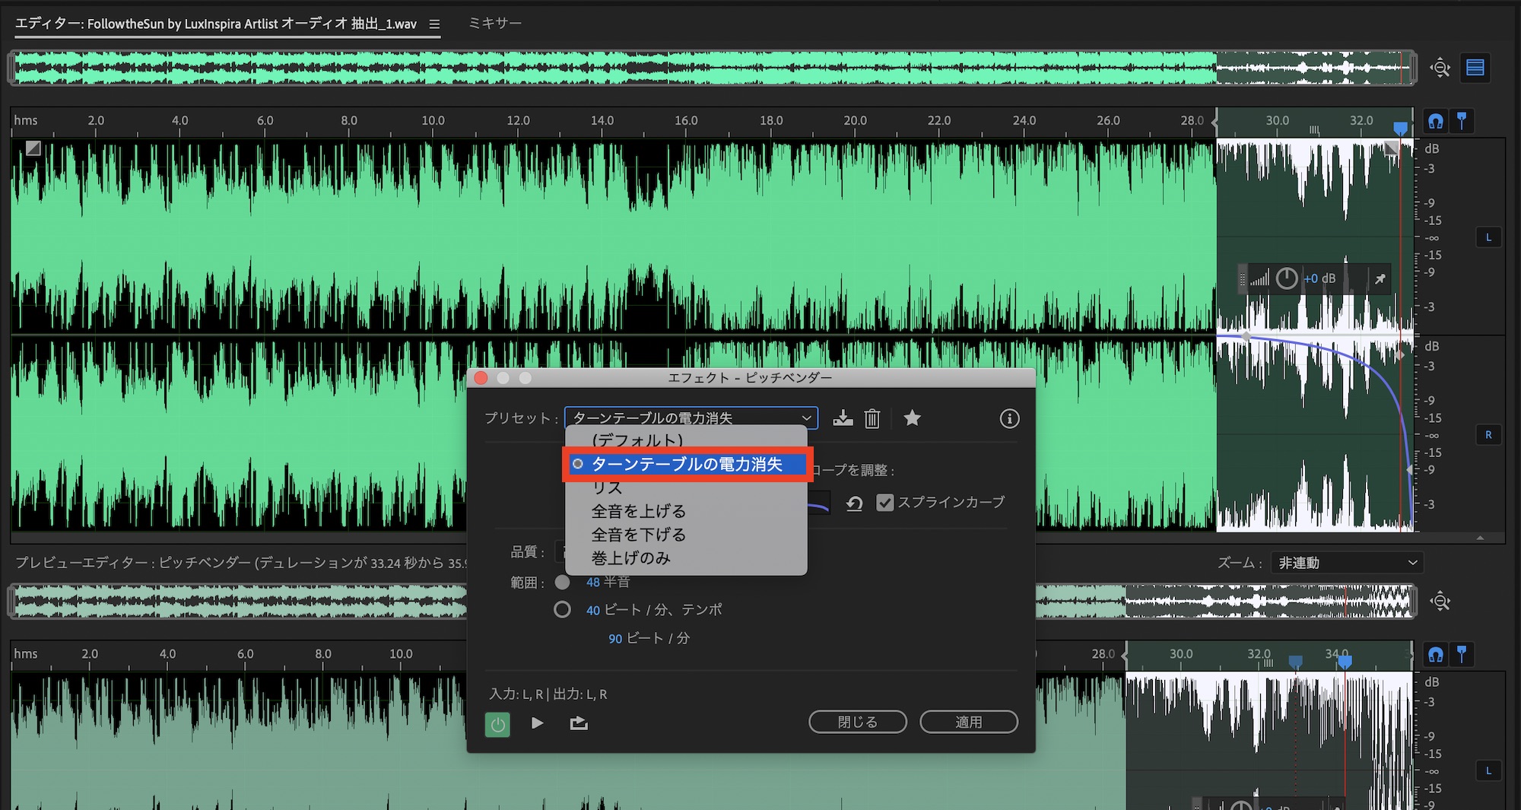Click the favorite star icon
This screenshot has width=1521, height=810.
coord(912,418)
